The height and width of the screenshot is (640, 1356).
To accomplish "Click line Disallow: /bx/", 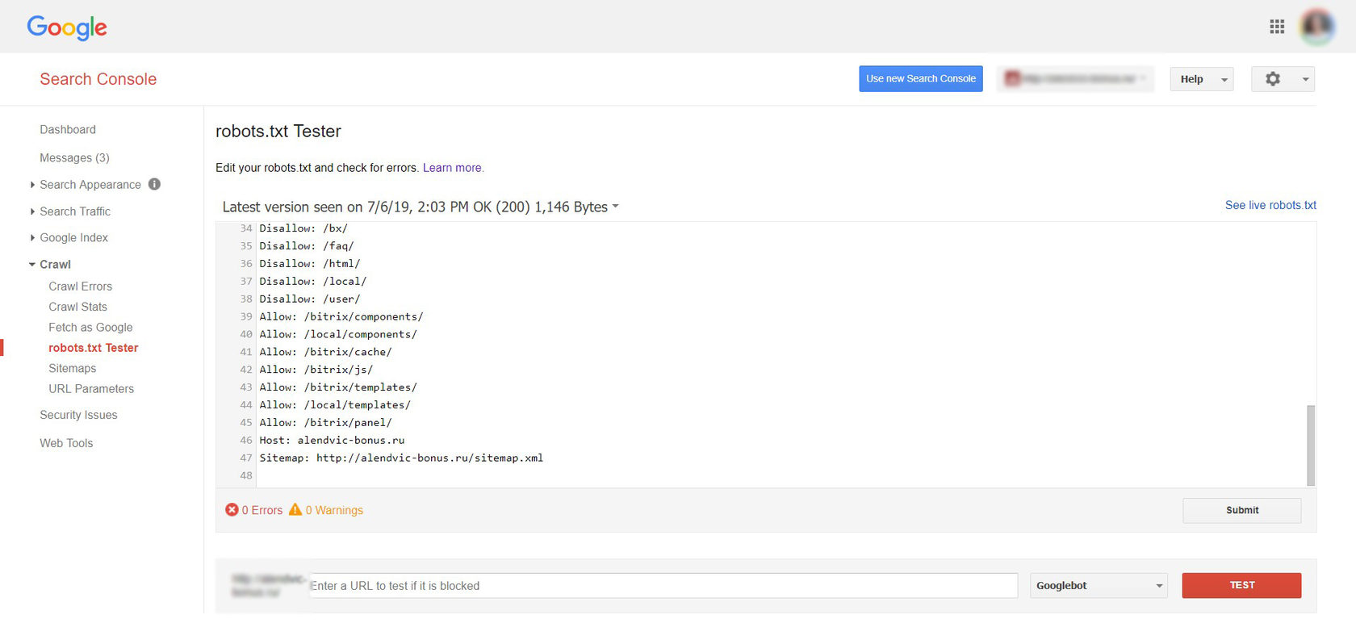I will (x=303, y=228).
